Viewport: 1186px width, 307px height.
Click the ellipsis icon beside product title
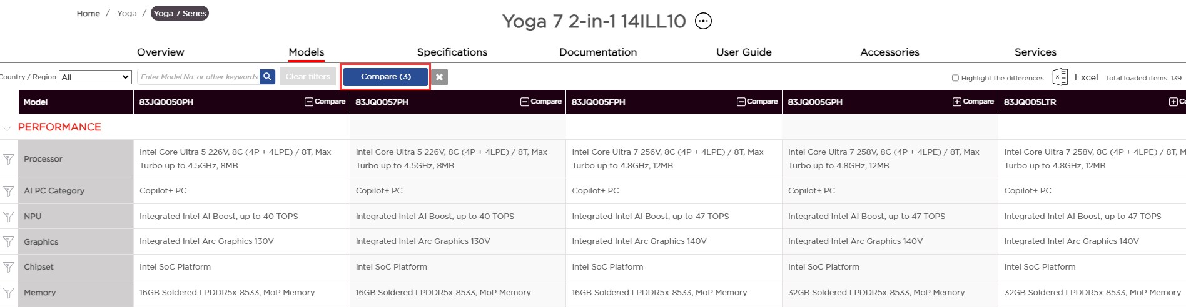(703, 21)
